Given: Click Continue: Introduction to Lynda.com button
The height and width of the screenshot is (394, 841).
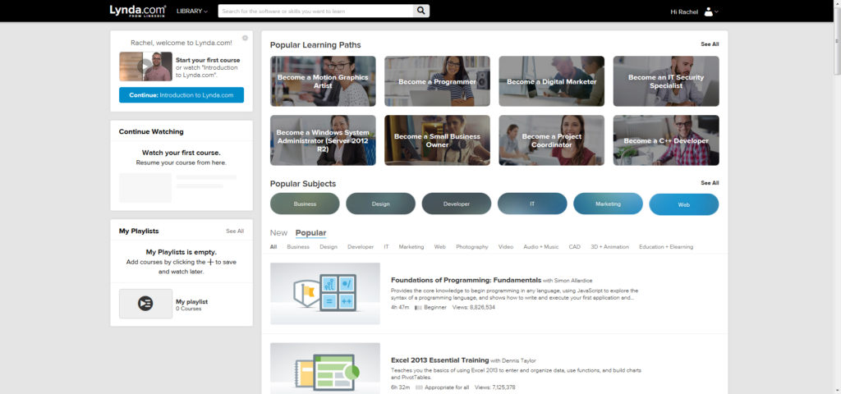Looking at the screenshot, I should [x=181, y=95].
